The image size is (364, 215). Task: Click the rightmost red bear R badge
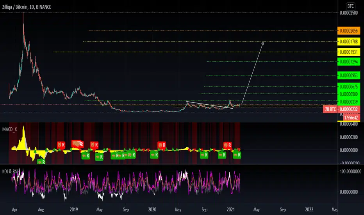pos(227,145)
